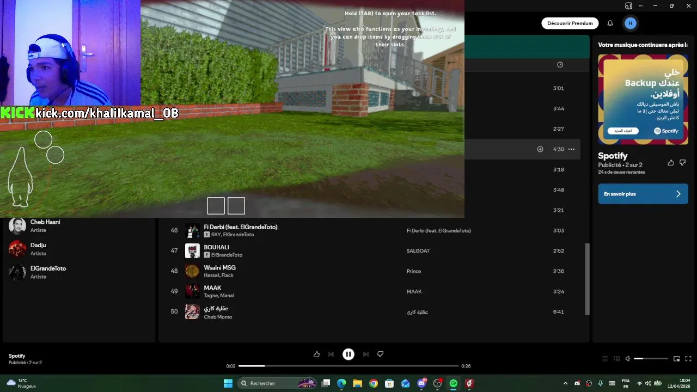Open the mini player icon
The width and height of the screenshot is (697, 392).
(676, 359)
